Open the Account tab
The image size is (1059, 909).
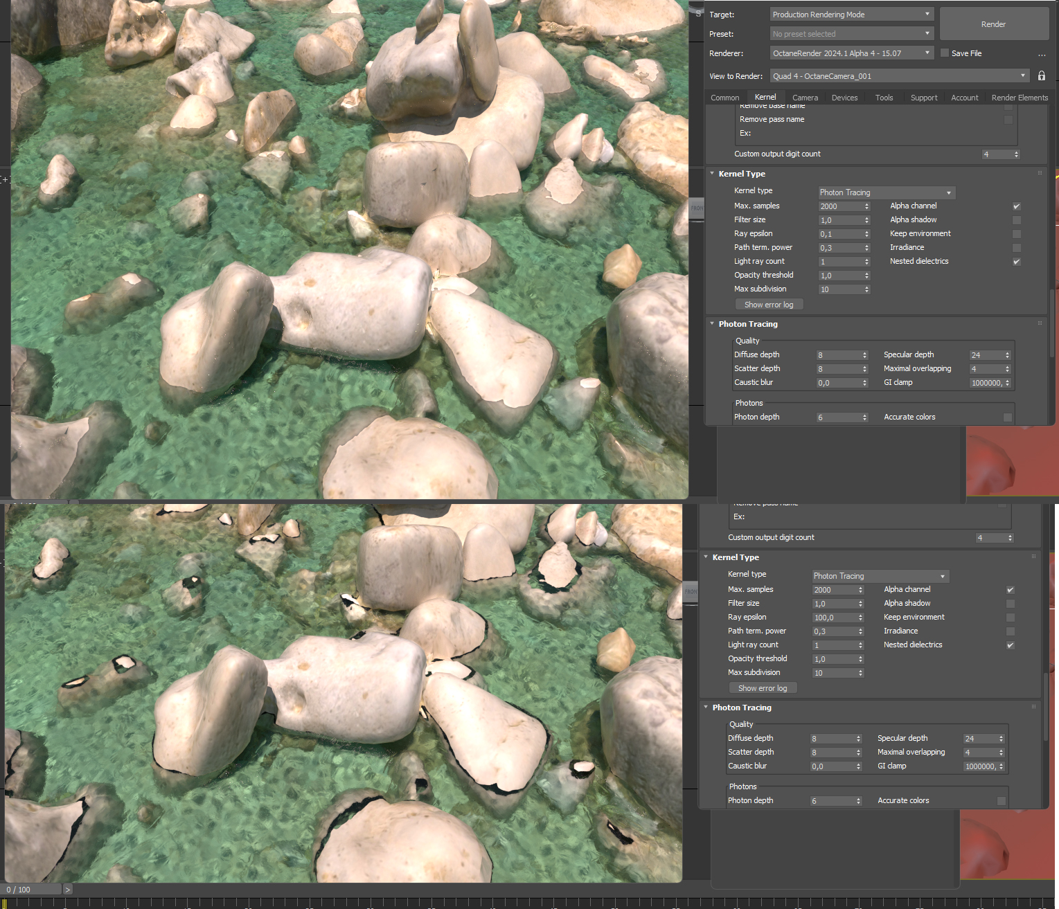[965, 98]
